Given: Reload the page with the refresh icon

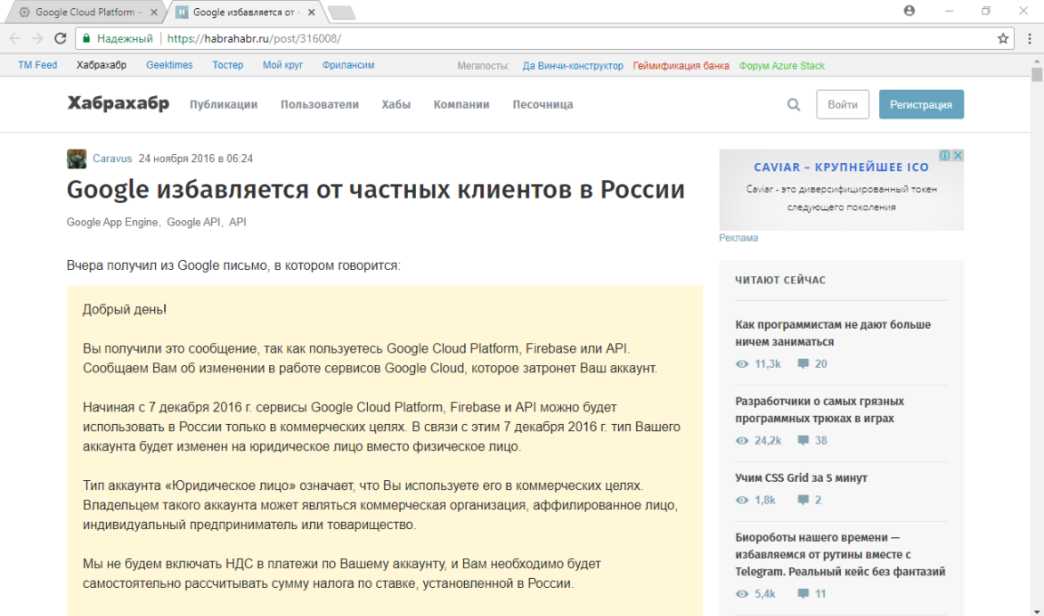Looking at the screenshot, I should [61, 39].
